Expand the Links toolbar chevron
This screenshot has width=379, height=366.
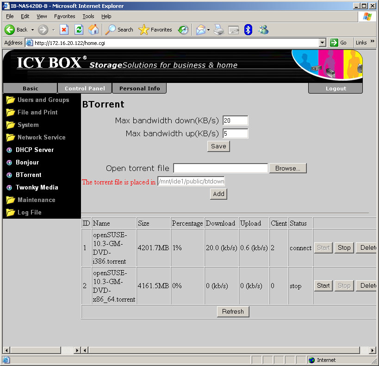point(372,41)
